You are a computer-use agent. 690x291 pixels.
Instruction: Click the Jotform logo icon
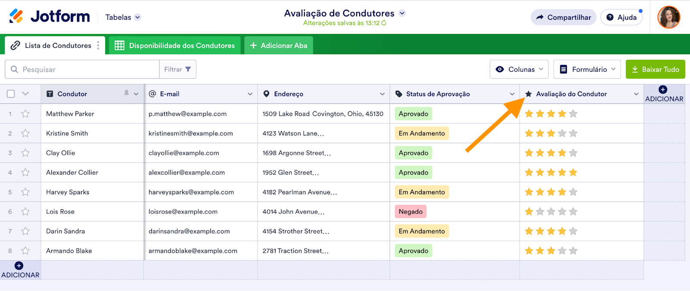16,16
